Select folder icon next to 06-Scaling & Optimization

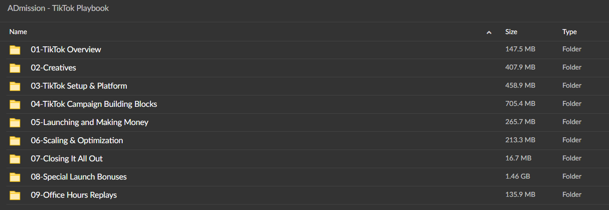(x=15, y=140)
